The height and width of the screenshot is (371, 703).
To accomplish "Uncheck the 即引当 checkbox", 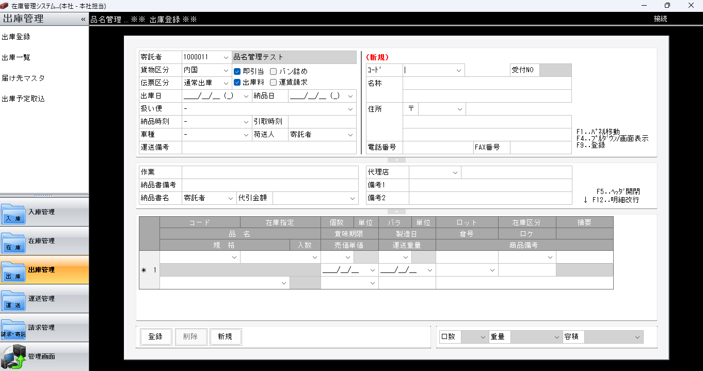I will 237,71.
